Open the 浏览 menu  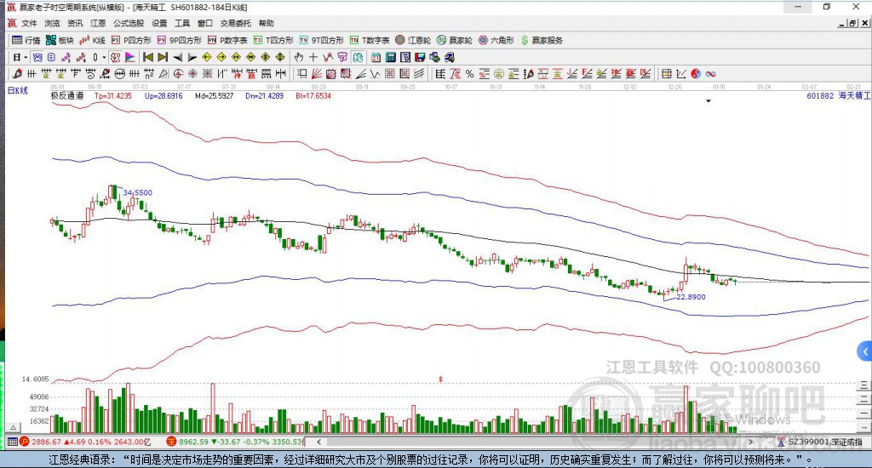coord(52,23)
